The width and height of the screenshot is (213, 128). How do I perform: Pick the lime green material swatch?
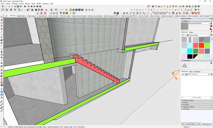click(207, 45)
